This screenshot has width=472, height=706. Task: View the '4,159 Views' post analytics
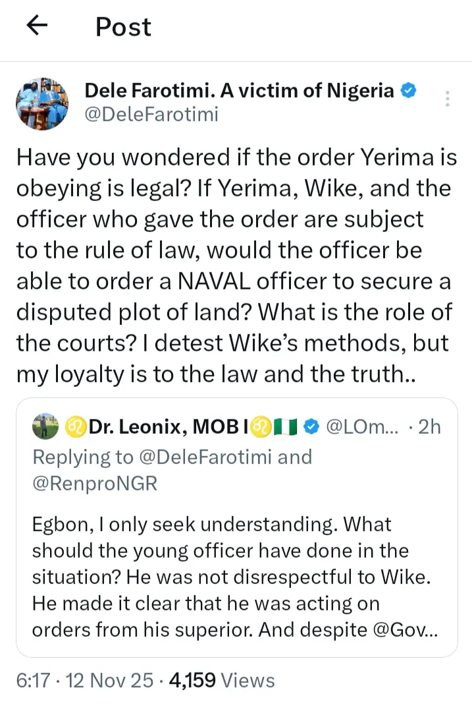click(221, 680)
